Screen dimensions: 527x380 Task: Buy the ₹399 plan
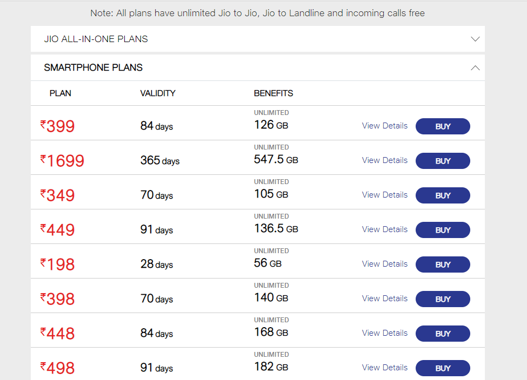(x=443, y=126)
